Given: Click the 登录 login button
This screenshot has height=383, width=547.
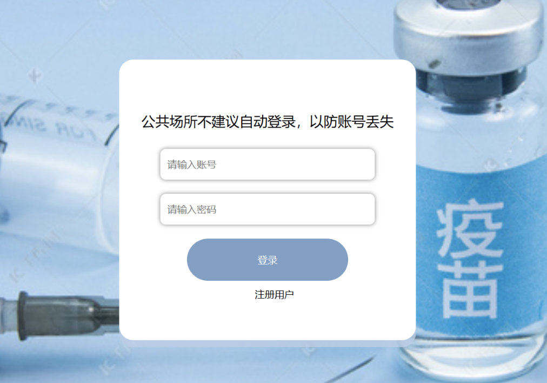Looking at the screenshot, I should click(x=267, y=260).
